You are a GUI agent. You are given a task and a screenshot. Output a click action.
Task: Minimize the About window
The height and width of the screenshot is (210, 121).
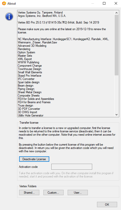click(92, 4)
